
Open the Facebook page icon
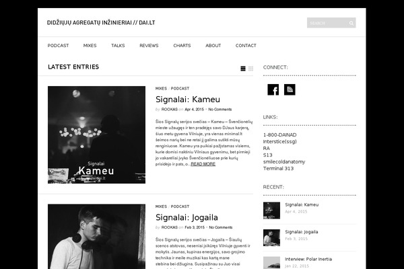273,89
